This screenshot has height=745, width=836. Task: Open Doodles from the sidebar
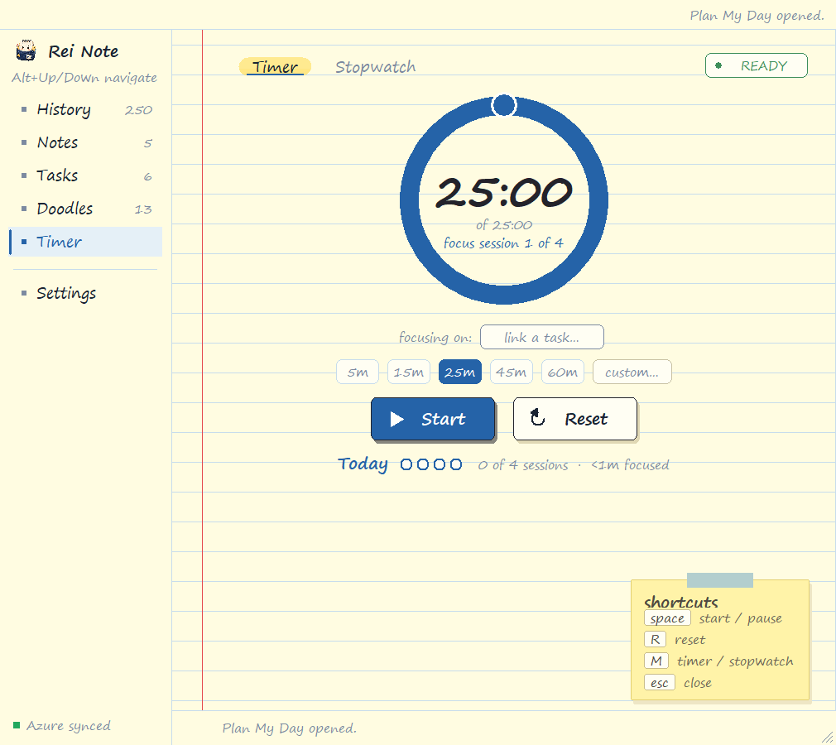(x=86, y=209)
